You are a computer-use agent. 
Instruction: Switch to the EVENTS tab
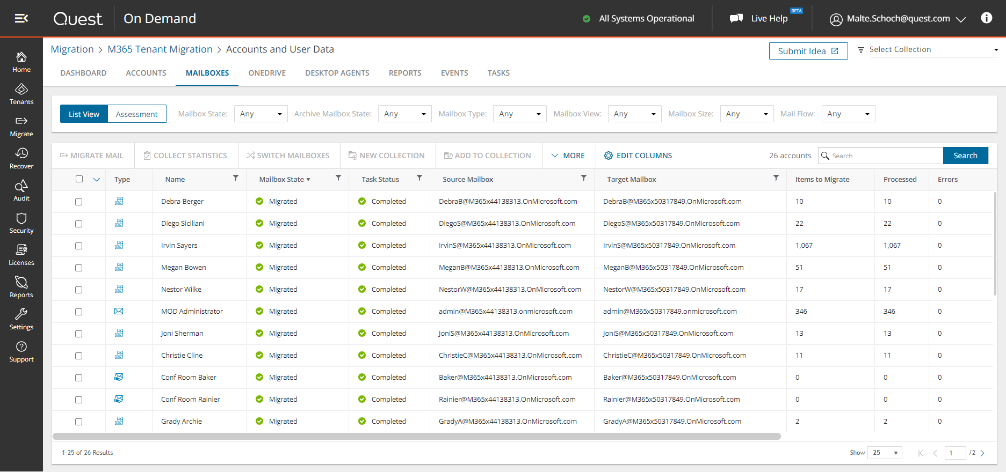454,73
